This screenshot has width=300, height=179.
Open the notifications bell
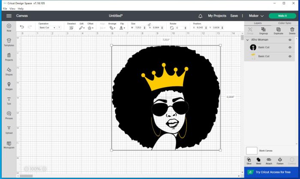click(x=200, y=16)
